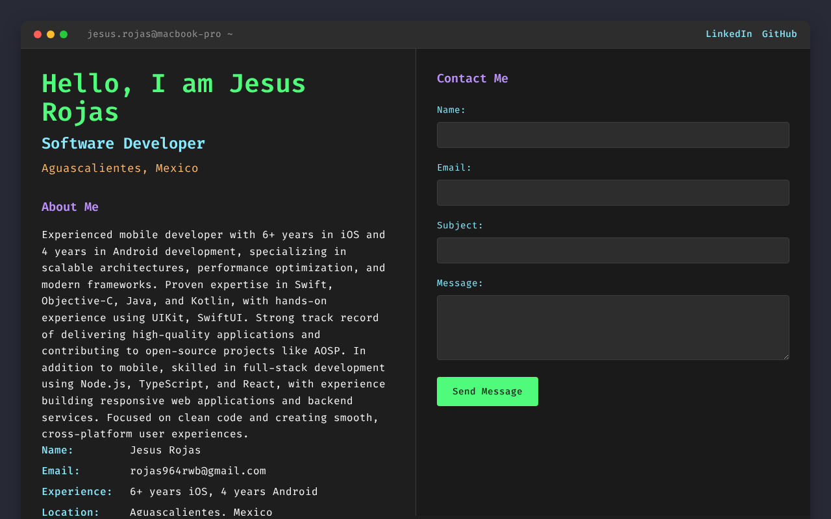Click into the Email input field
This screenshot has width=831, height=519.
point(613,193)
